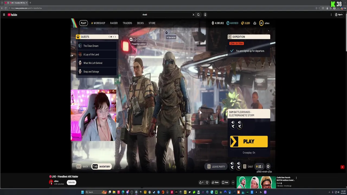Click the ESC BACK button

coord(82,167)
